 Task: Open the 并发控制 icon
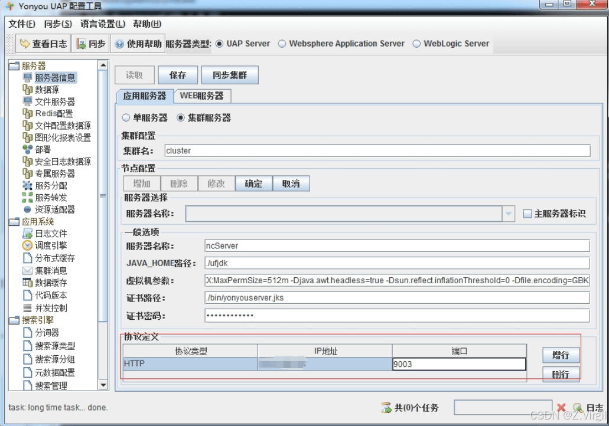27,308
